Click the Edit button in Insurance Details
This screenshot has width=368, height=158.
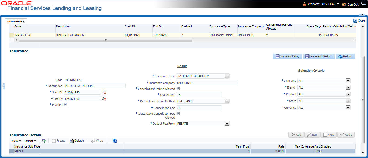(312, 135)
